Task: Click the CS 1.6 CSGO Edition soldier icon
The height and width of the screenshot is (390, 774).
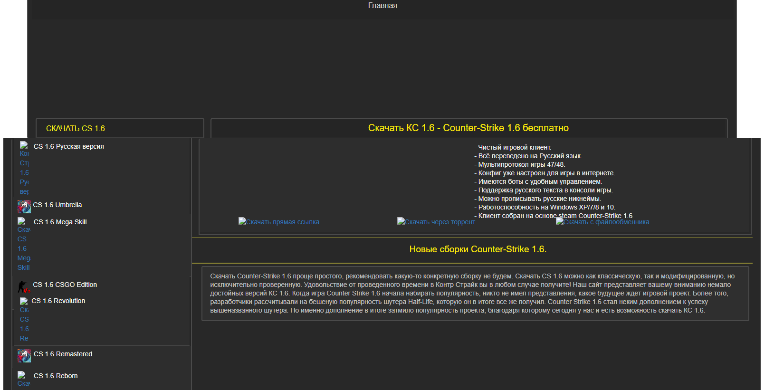Action: pyautogui.click(x=24, y=286)
